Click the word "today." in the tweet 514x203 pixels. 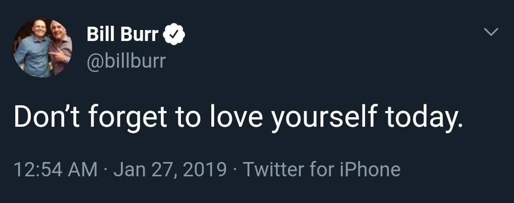(424, 117)
